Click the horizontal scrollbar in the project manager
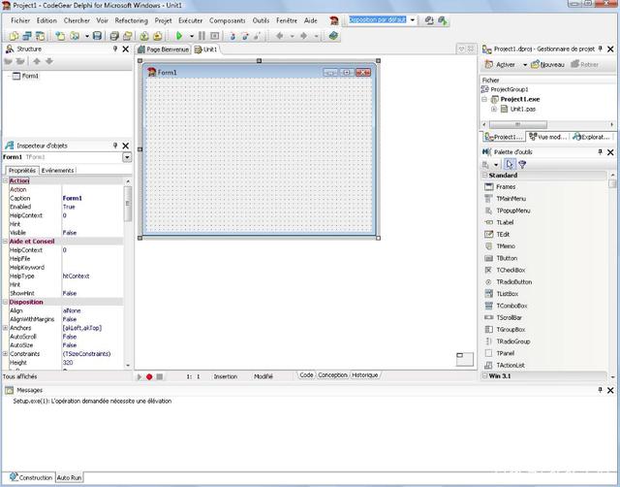620x487 pixels. coord(547,124)
